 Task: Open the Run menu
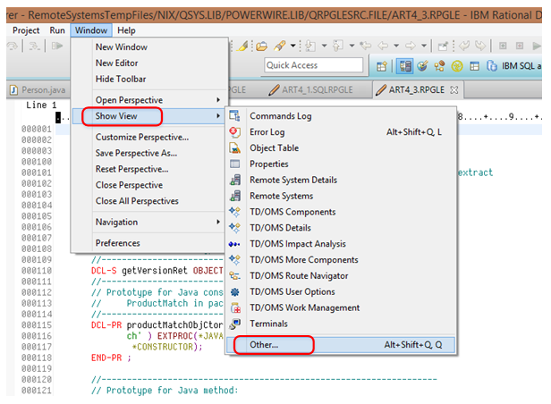point(57,29)
